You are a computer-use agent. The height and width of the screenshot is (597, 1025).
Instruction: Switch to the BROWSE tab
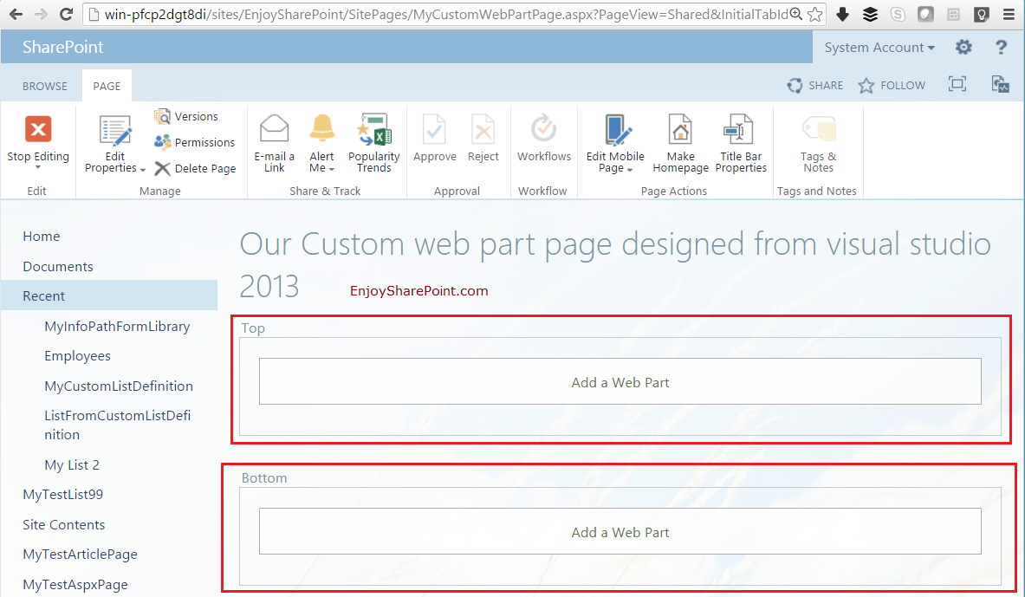44,86
